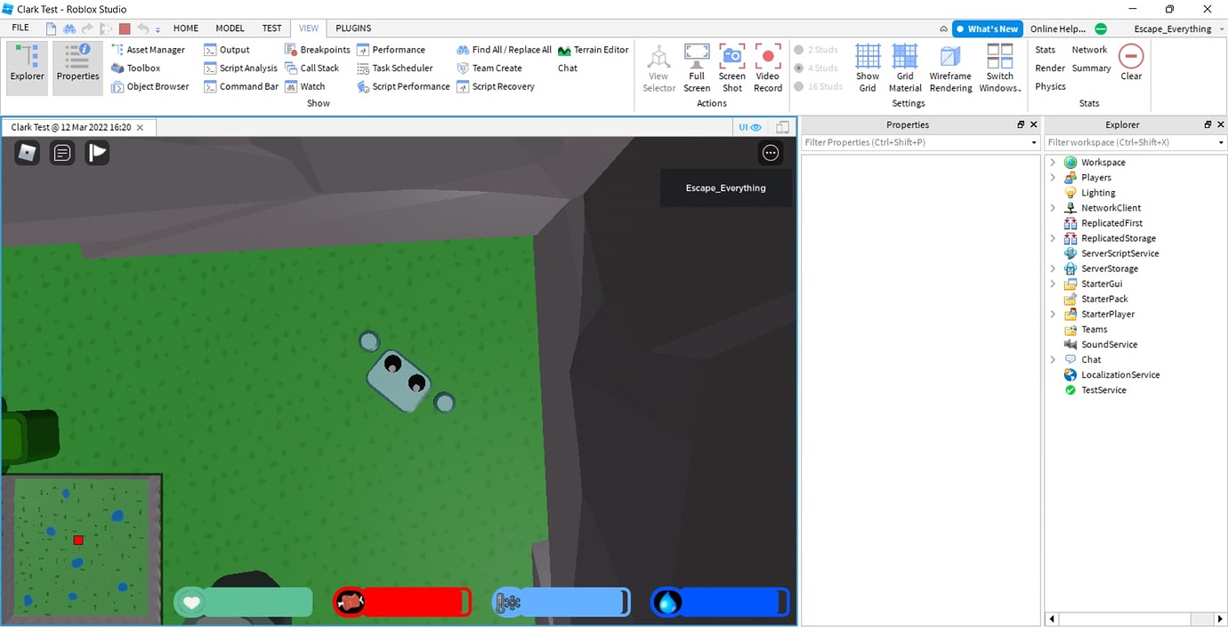The image size is (1228, 633).
Task: Switch to the MODEL ribbon tab
Action: coord(230,28)
